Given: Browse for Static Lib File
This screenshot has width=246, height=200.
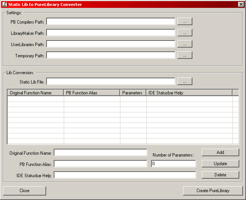Looking at the screenshot, I should coord(184,81).
